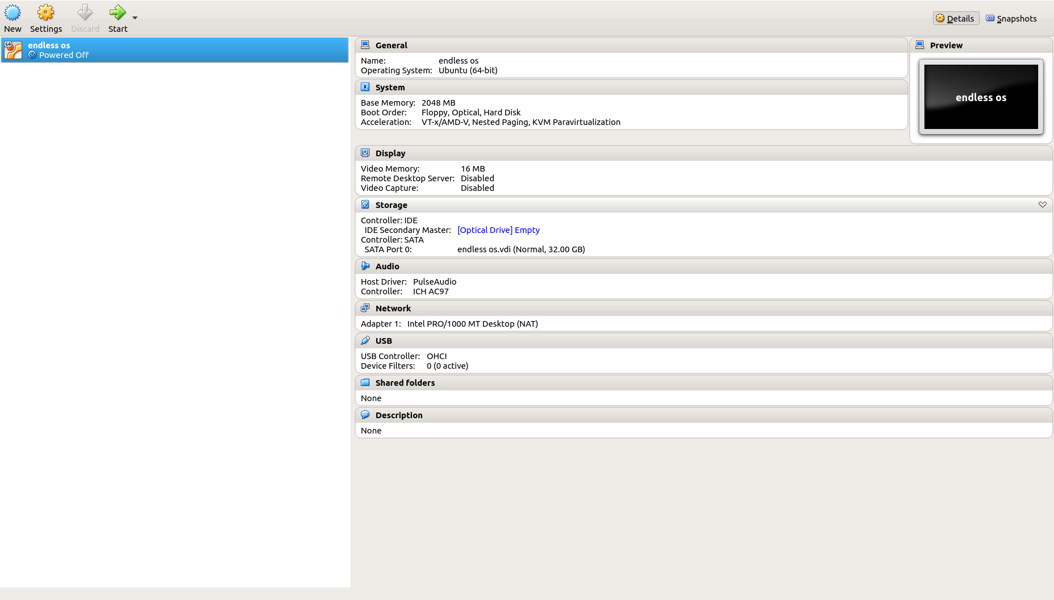Open the System section header

631,88
